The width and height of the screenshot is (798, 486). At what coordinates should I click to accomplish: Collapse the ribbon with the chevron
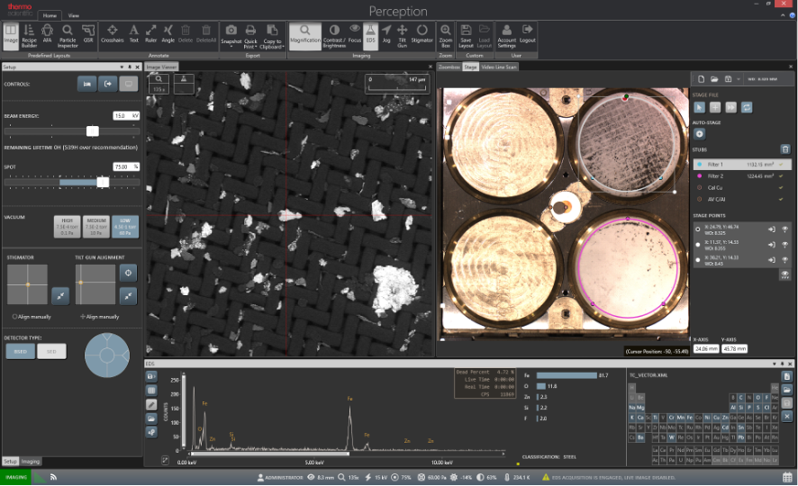click(x=783, y=15)
